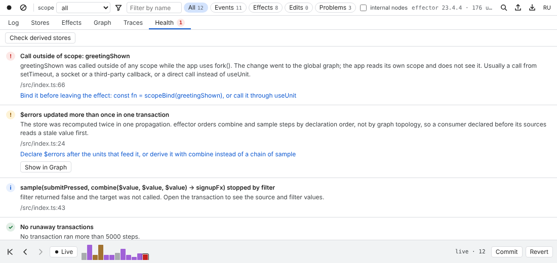Click the title Call outside of scope: greetingShown
Image resolution: width=557 pixels, height=263 pixels.
point(75,56)
